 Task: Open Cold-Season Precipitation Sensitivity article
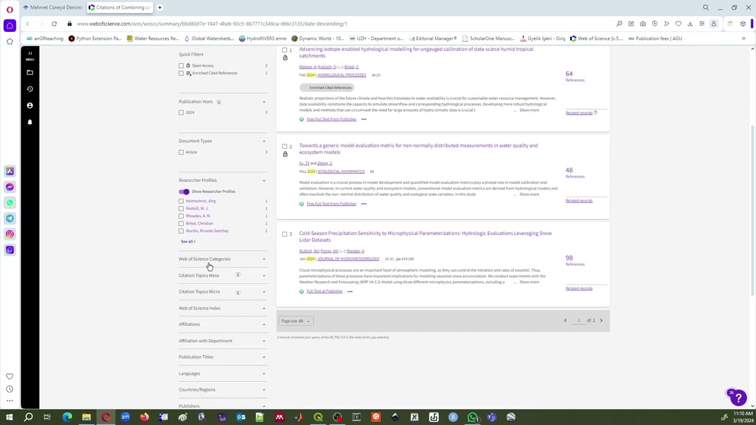point(425,237)
